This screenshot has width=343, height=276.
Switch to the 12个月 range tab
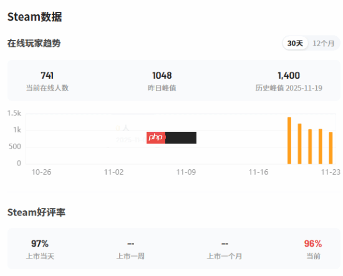[x=324, y=43]
